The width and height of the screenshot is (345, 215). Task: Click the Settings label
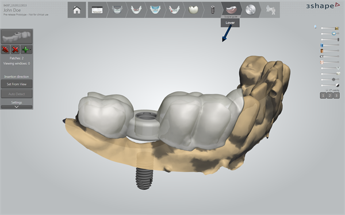pos(17,103)
